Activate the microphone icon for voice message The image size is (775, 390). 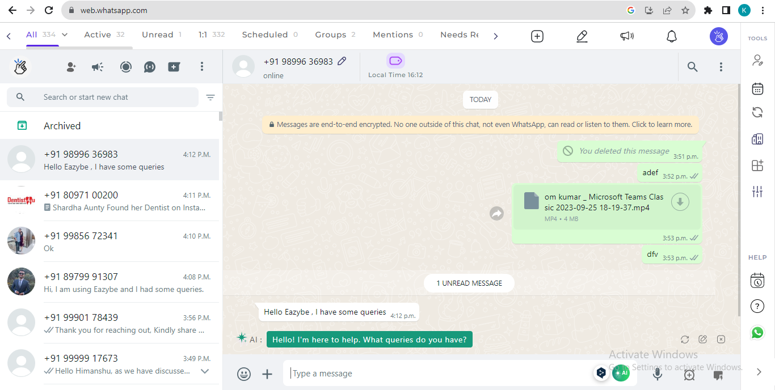tap(658, 373)
